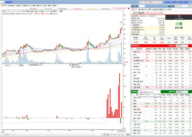Click the 買均價 column header in buy table

pos(169,49)
